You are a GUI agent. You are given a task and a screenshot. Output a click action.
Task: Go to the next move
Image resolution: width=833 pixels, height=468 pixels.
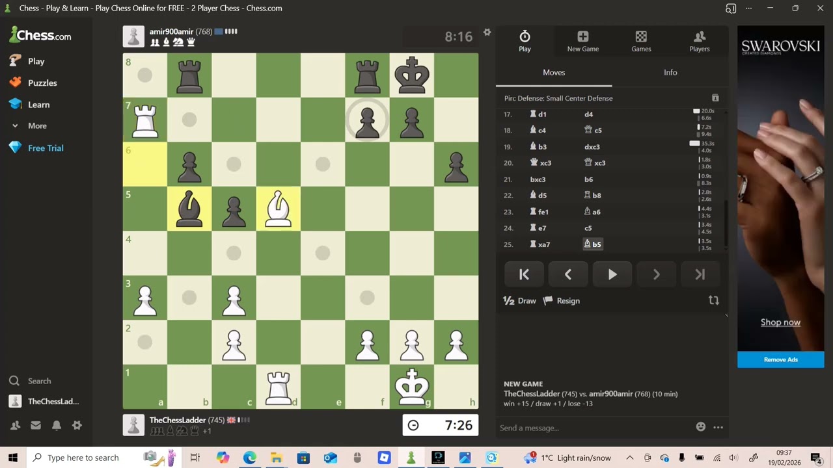click(x=656, y=275)
